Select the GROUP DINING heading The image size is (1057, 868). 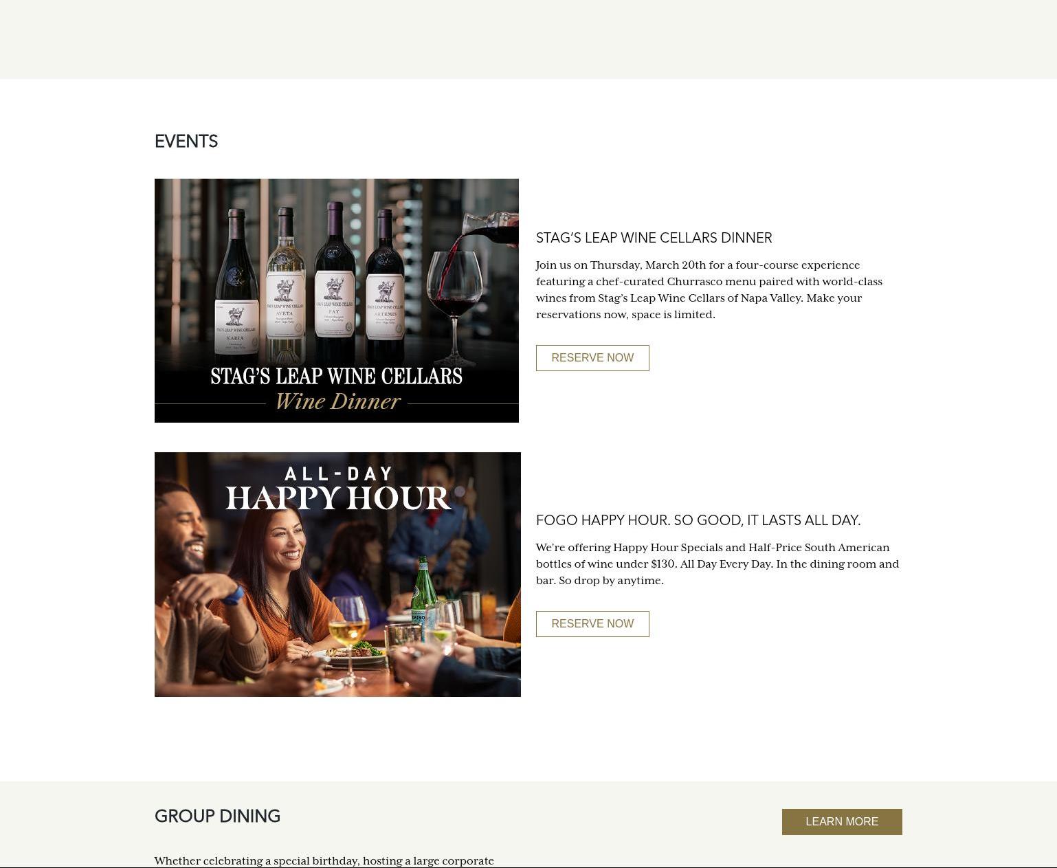click(x=217, y=816)
